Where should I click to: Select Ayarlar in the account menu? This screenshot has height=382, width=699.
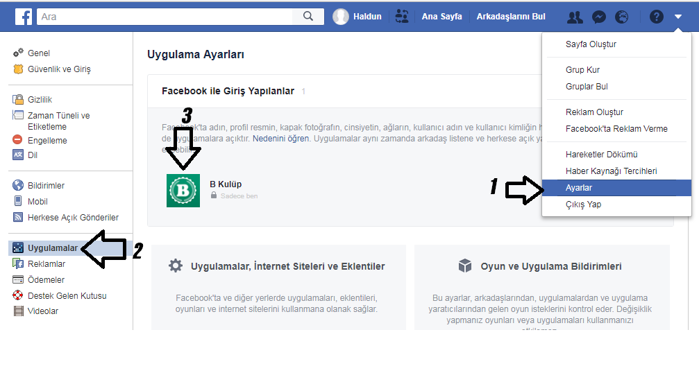616,188
